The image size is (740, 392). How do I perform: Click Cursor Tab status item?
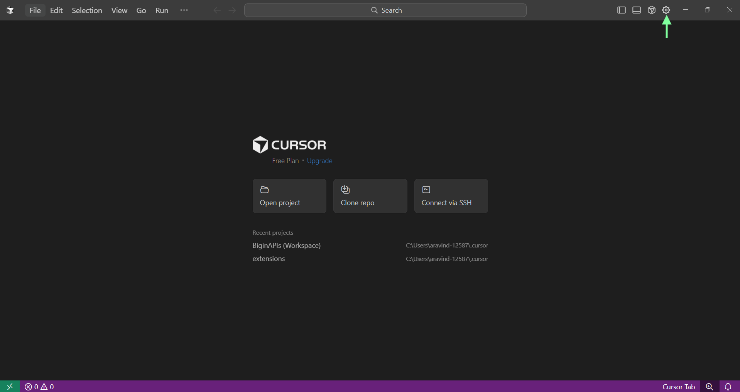[679, 387]
